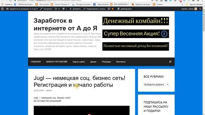
Task: Click the embedded video at bottom of post
Action: [82, 110]
